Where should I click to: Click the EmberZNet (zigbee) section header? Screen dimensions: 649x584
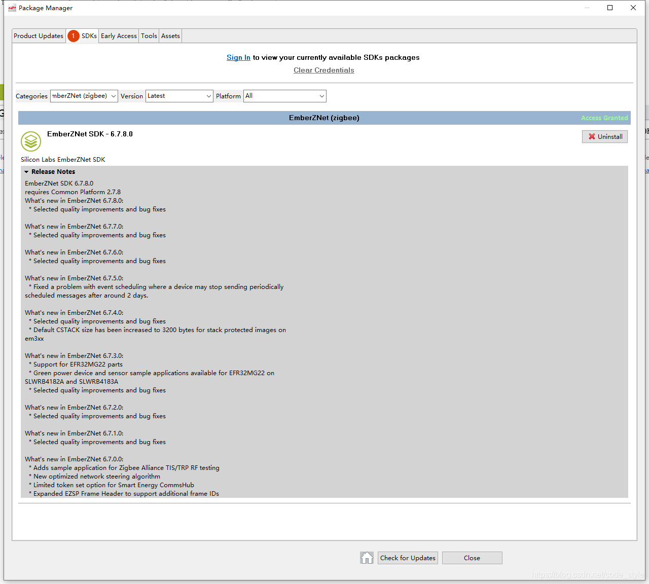pyautogui.click(x=324, y=118)
